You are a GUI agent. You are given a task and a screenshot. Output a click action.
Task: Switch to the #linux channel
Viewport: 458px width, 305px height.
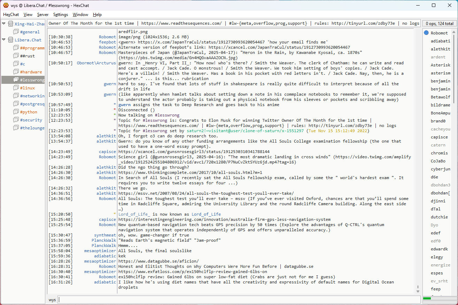(x=27, y=88)
